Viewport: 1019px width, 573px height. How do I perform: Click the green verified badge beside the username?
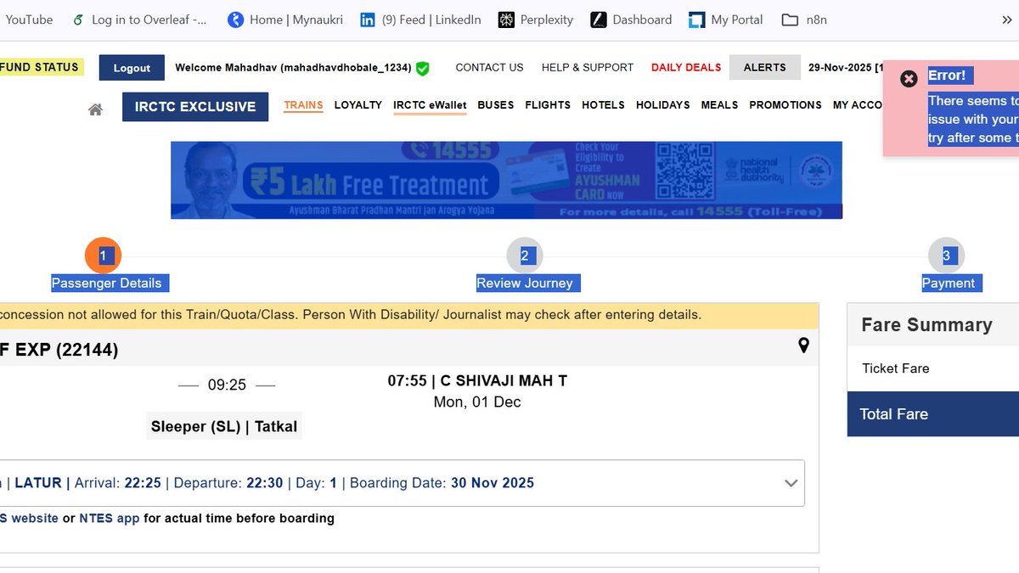point(422,68)
